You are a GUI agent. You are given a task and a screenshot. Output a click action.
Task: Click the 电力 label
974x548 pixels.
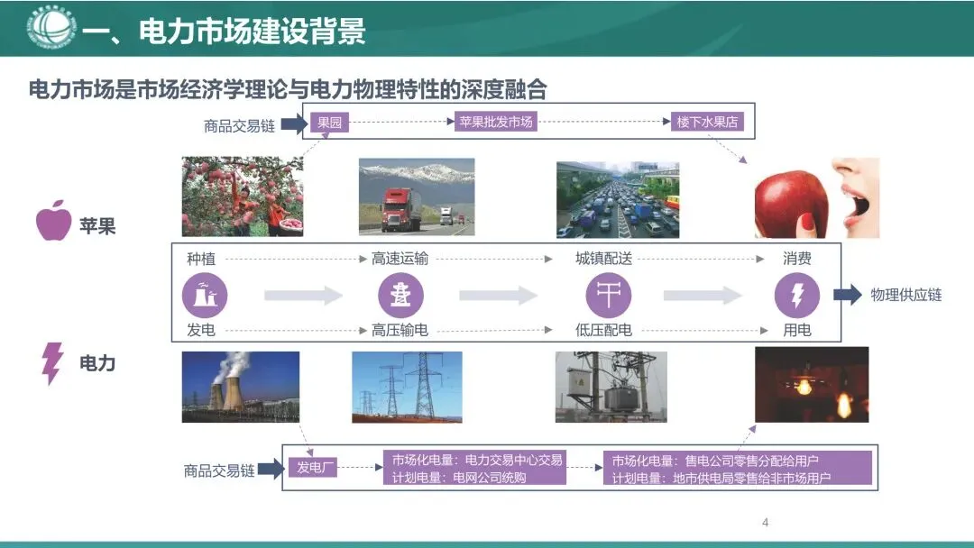pyautogui.click(x=97, y=363)
